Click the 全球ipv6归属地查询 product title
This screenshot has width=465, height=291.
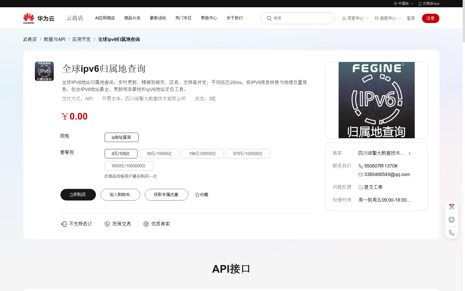(x=104, y=69)
